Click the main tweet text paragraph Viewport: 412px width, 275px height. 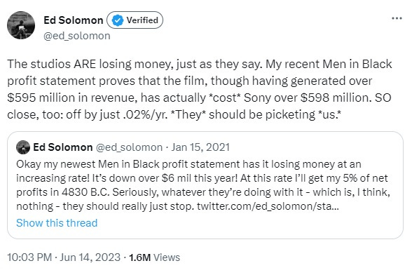(x=200, y=90)
